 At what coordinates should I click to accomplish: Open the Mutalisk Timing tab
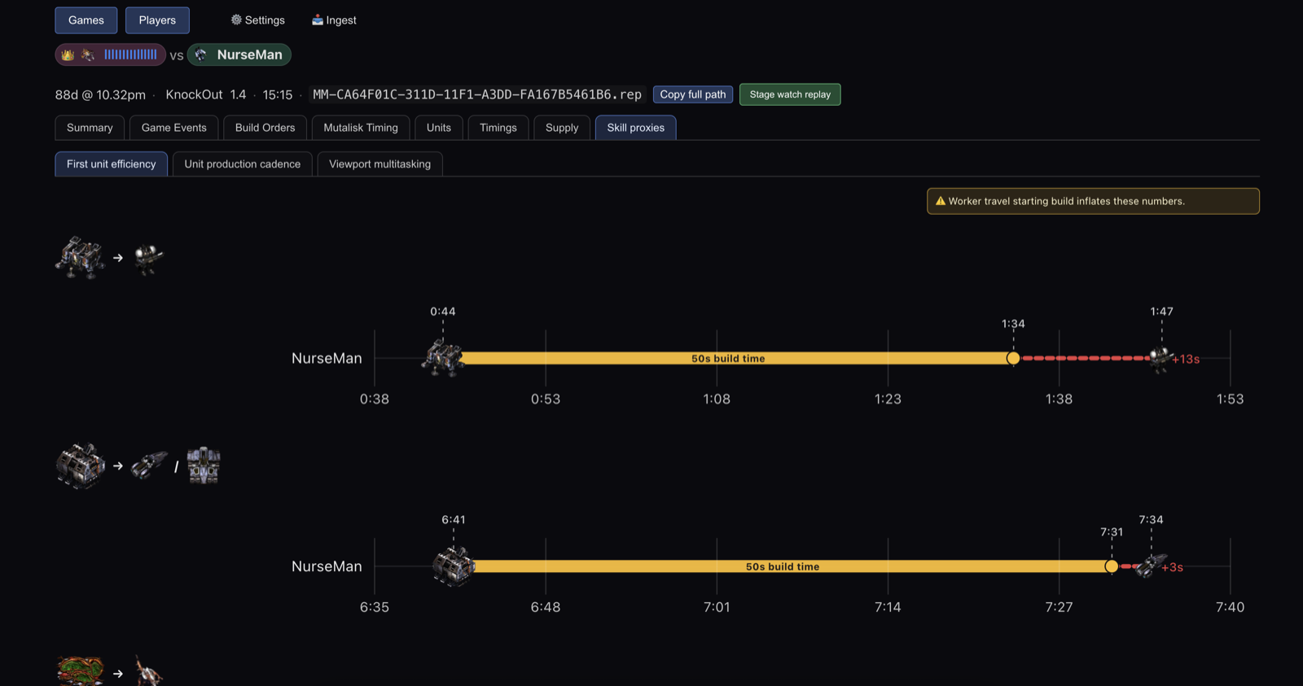click(x=361, y=128)
